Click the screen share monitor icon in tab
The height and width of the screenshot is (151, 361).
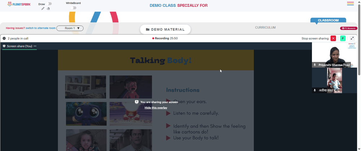point(4,46)
